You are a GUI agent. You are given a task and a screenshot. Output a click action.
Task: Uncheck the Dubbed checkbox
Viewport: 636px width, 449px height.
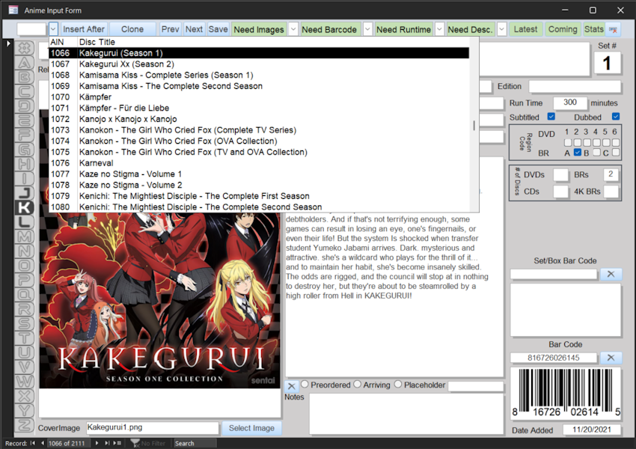(x=616, y=117)
